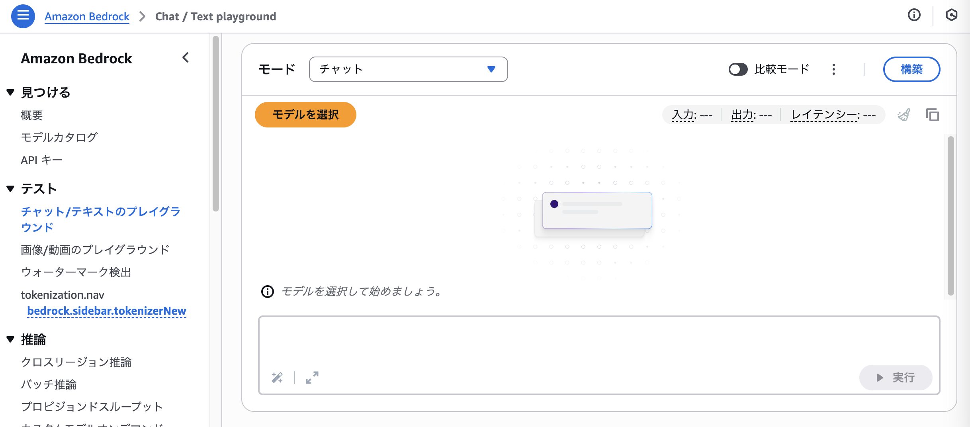Click the copy icon beside latency metrics
This screenshot has height=427, width=970.
(x=932, y=115)
